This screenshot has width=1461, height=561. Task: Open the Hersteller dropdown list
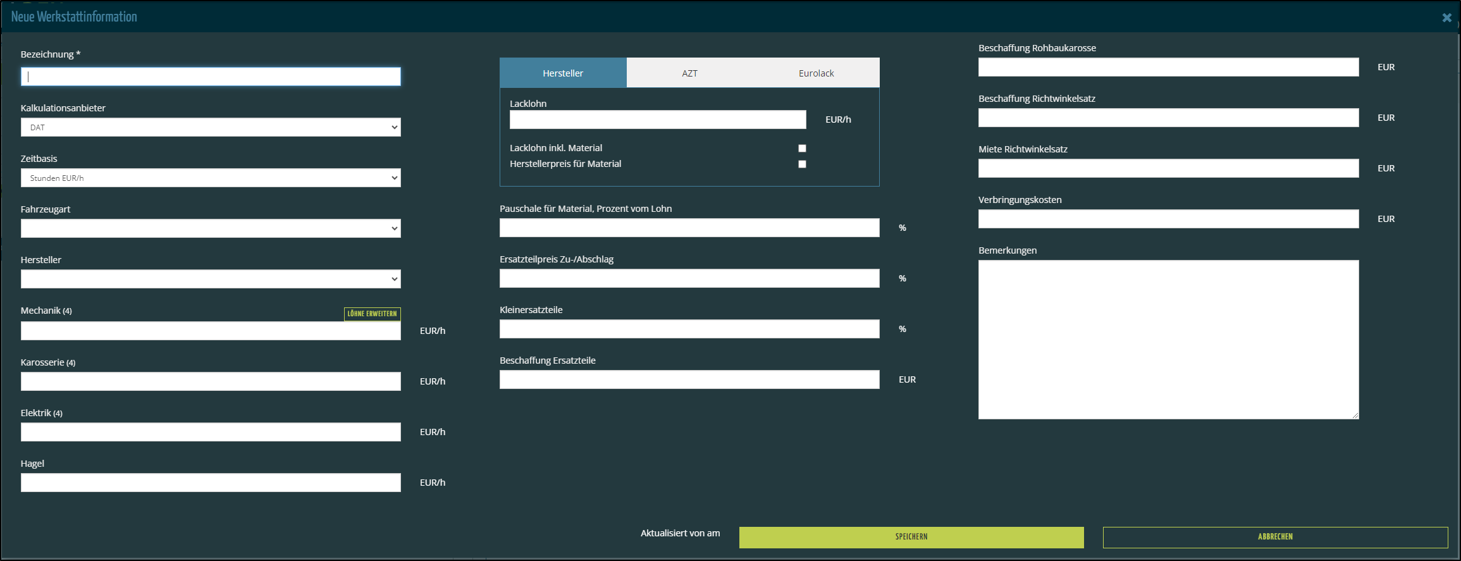tap(210, 279)
